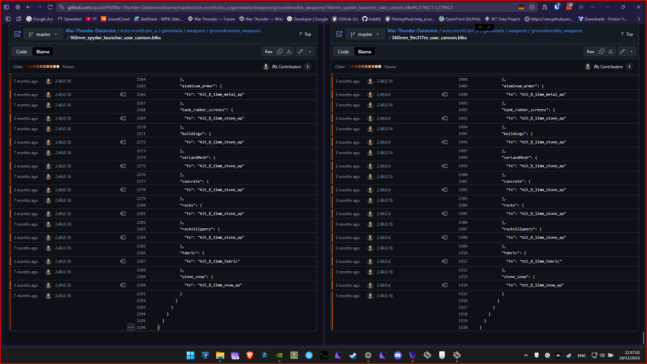Open master branch dropdown in right pane
This screenshot has height=364, width=647.
coord(365,34)
